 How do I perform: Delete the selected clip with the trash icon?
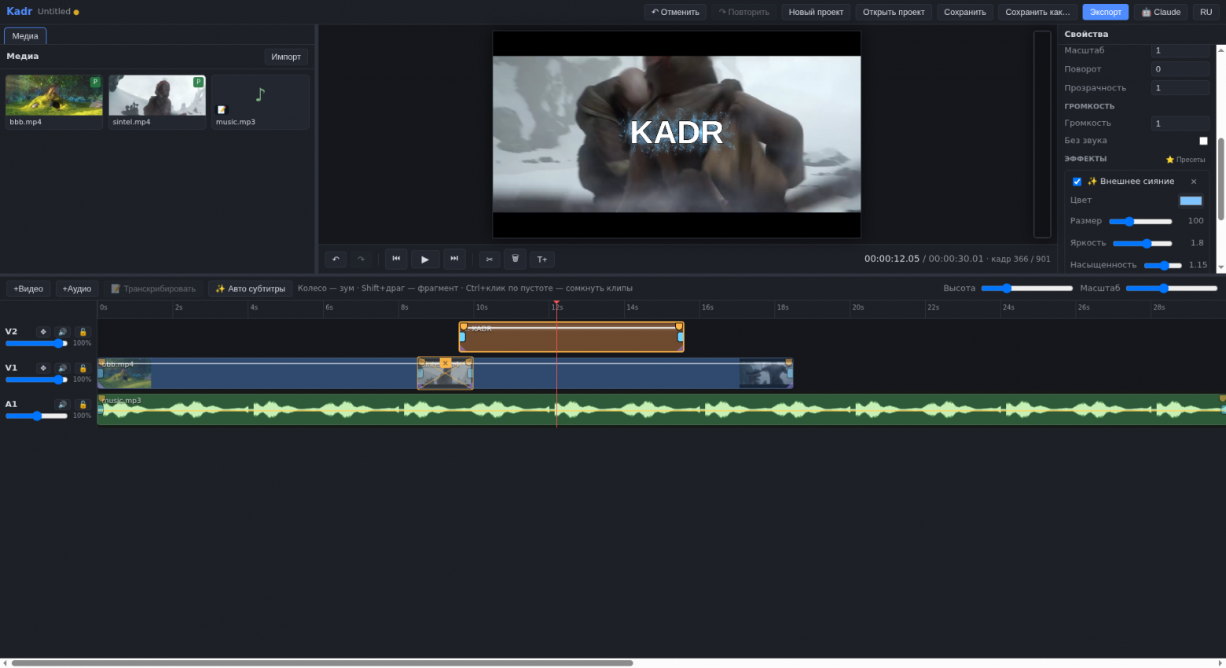point(515,259)
